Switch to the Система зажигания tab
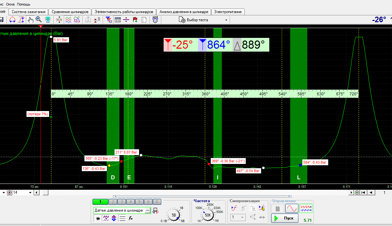 coord(28,12)
